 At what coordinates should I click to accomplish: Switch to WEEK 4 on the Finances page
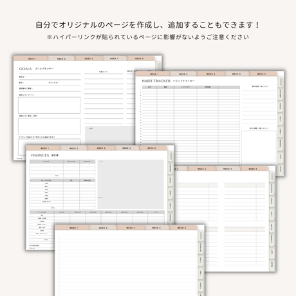click(127, 148)
